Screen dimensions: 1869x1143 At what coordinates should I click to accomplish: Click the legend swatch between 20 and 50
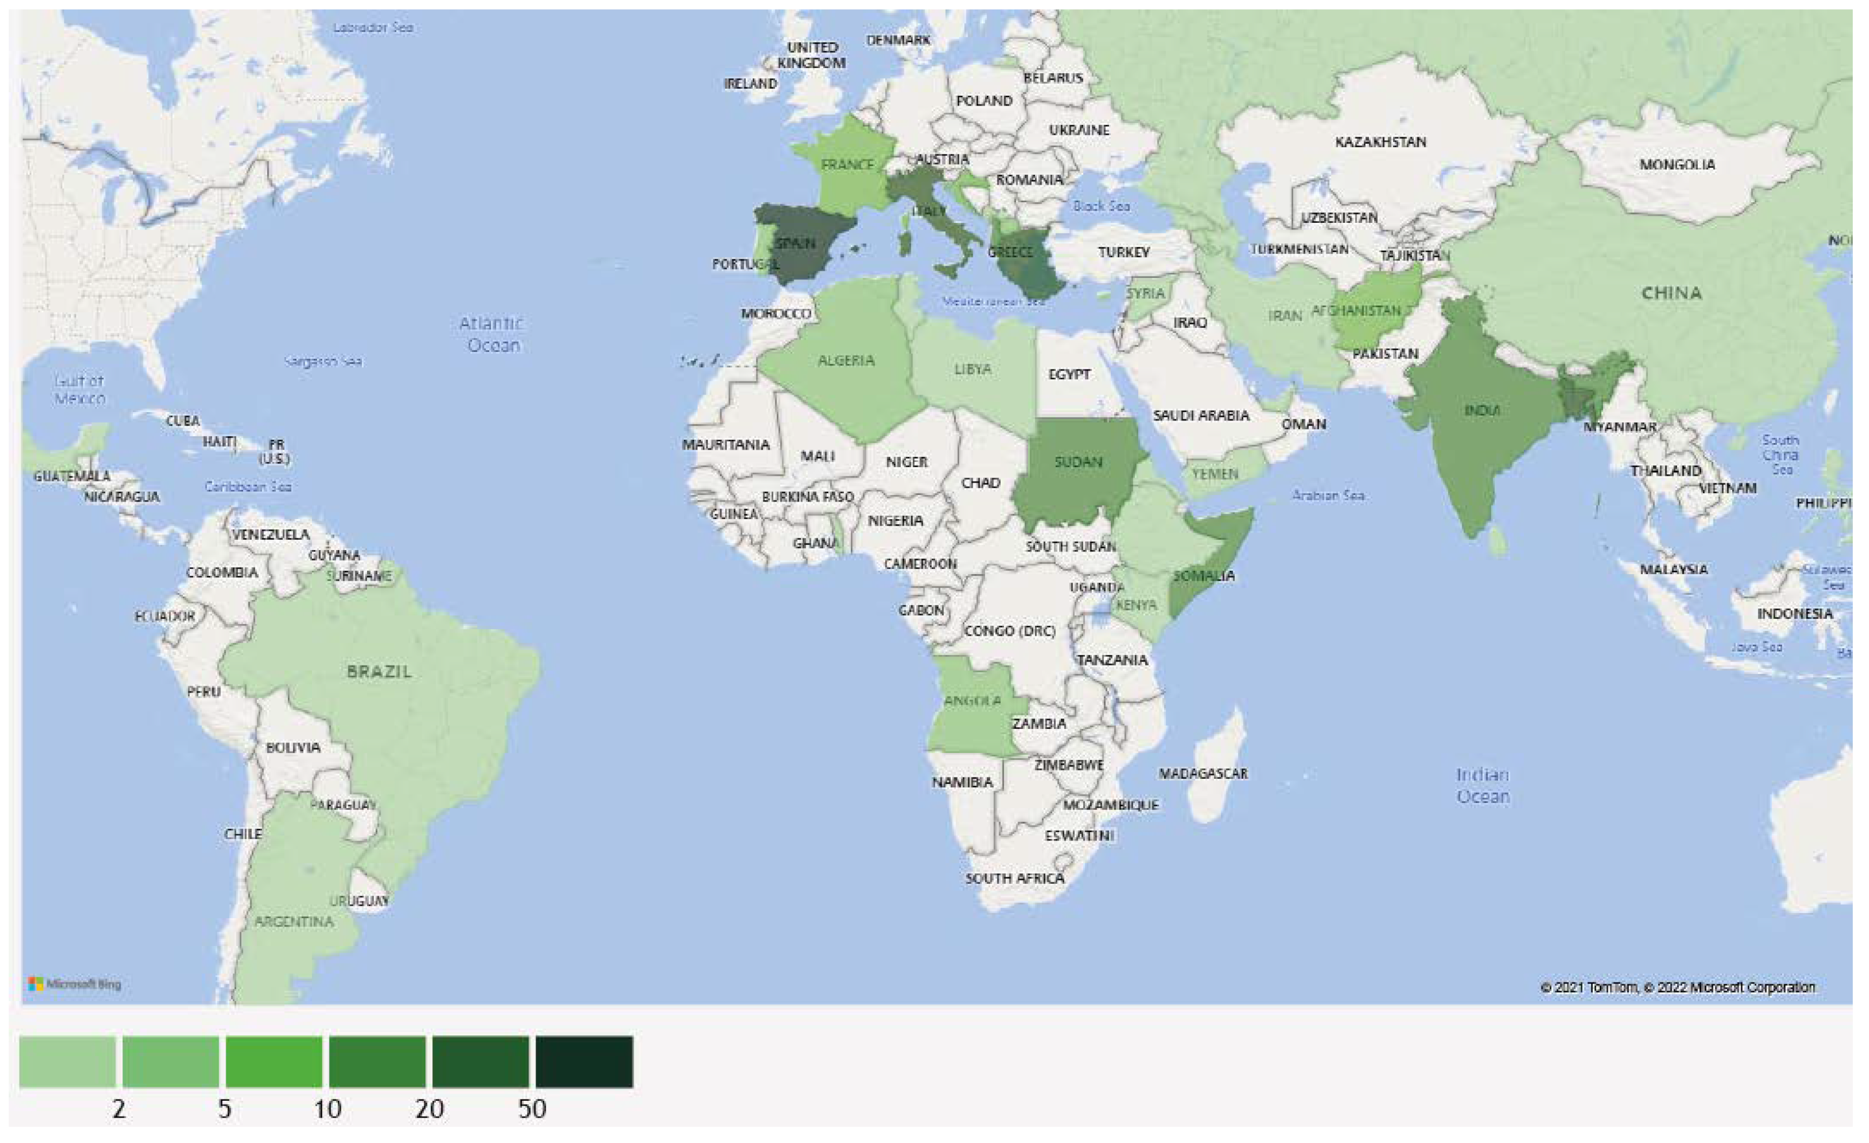click(x=480, y=1062)
